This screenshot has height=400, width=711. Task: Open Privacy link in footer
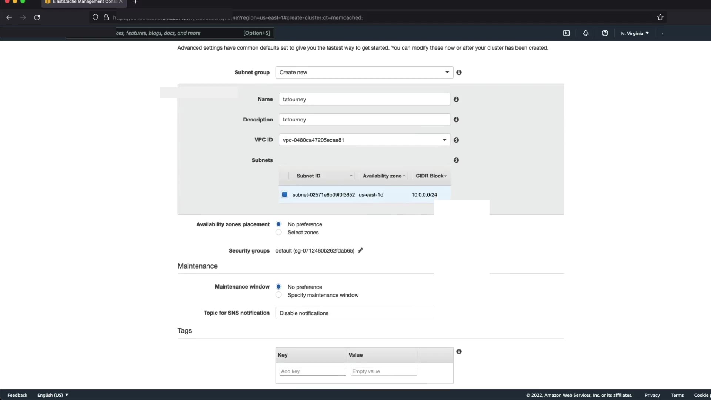point(652,395)
